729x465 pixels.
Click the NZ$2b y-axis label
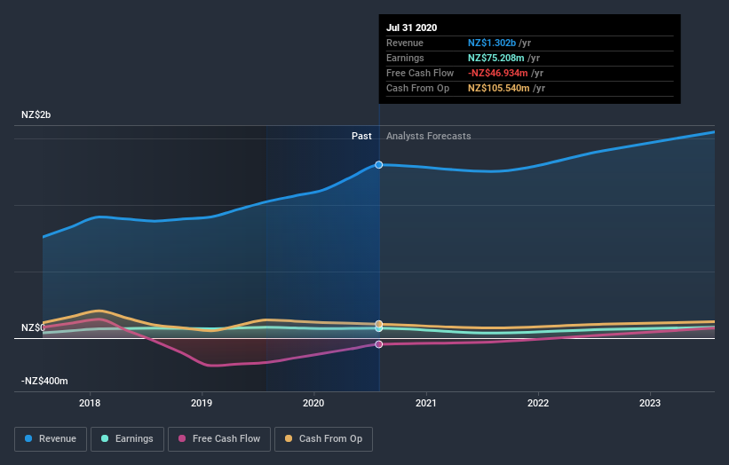(36, 114)
